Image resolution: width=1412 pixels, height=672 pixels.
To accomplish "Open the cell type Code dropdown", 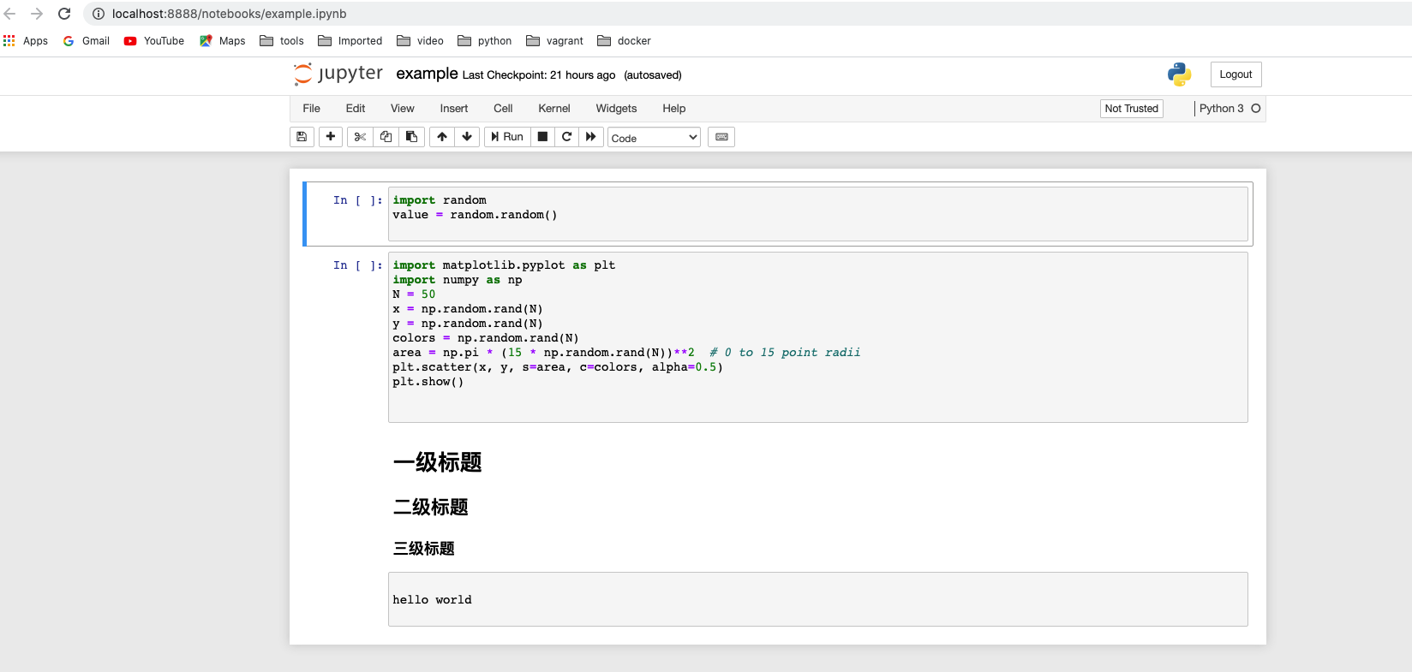I will (655, 138).
